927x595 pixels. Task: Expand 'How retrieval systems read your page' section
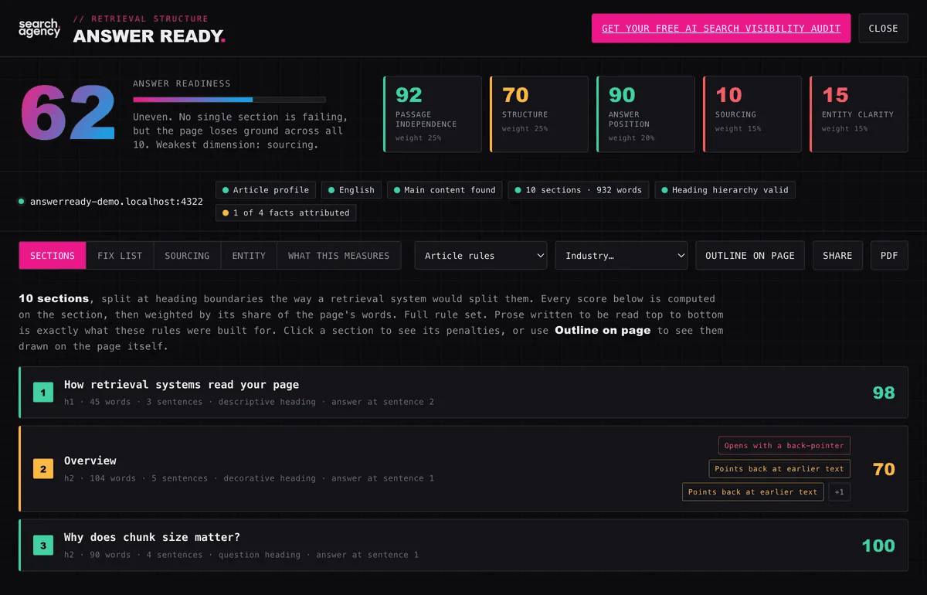pos(463,393)
